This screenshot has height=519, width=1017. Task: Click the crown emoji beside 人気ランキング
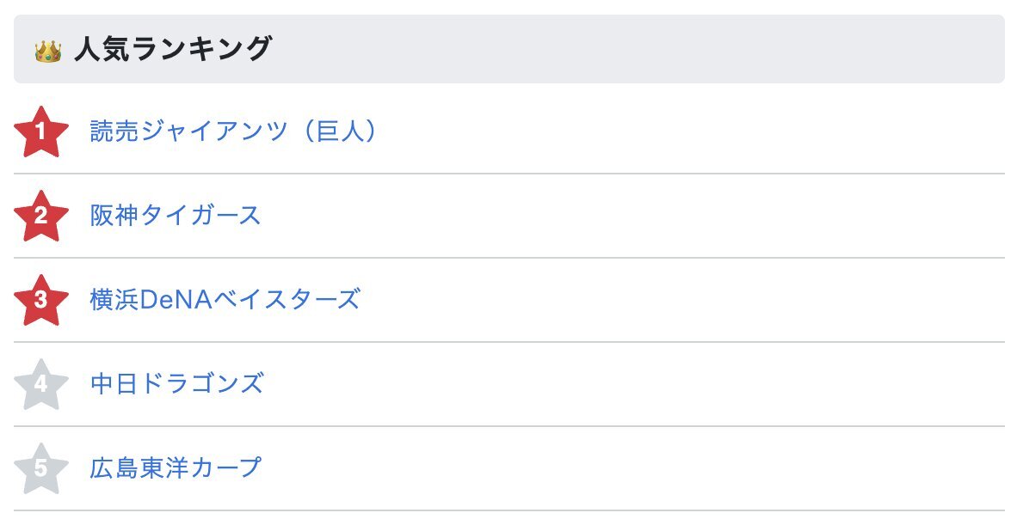click(48, 51)
